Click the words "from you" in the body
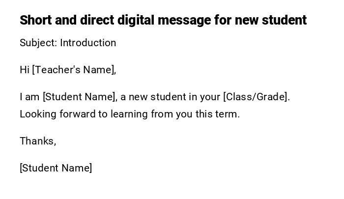This screenshot has width=344, height=199. pyautogui.click(x=170, y=114)
